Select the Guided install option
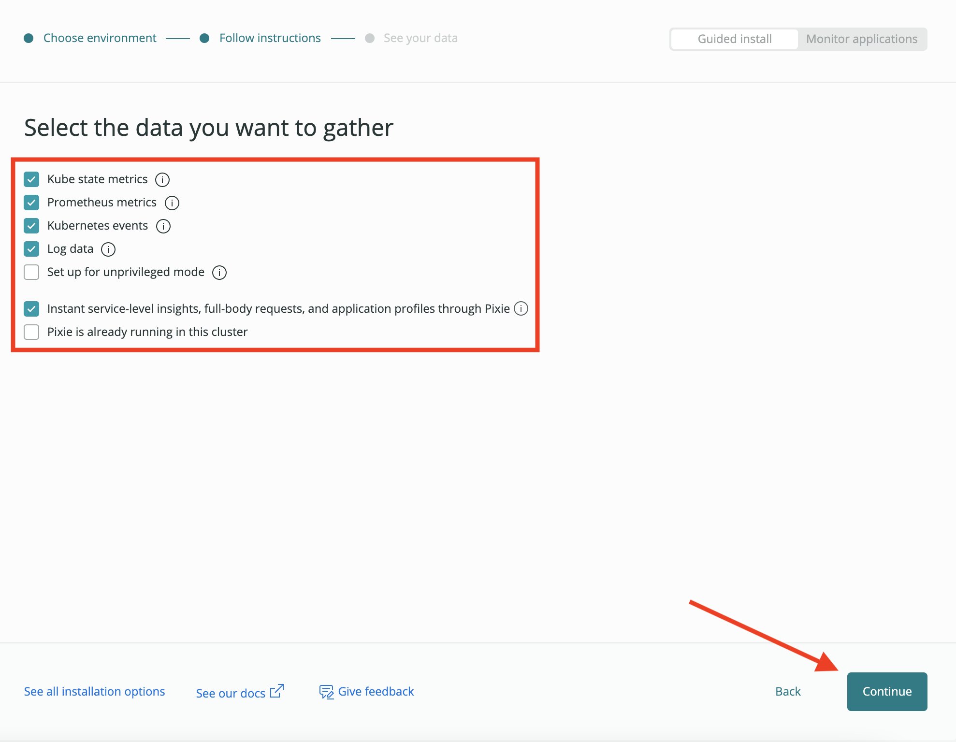The image size is (956, 742). point(734,39)
